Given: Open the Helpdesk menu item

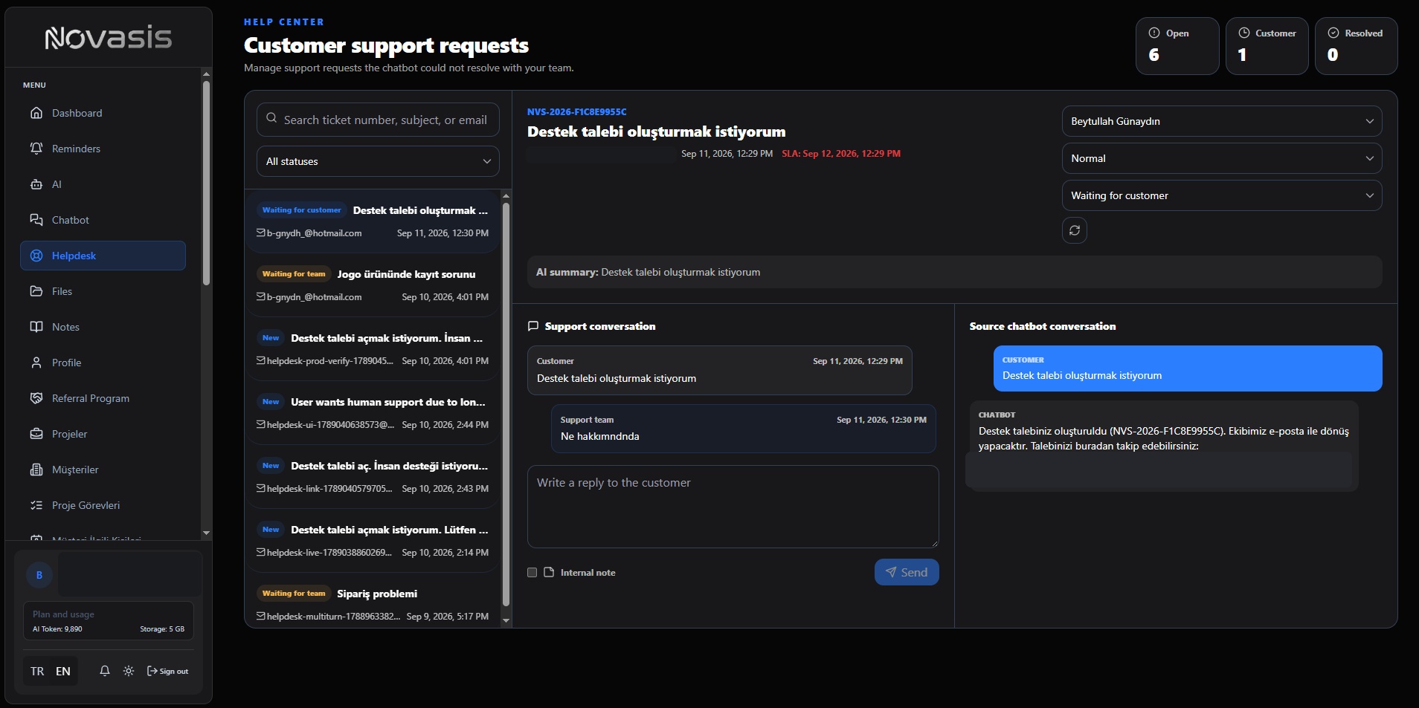Looking at the screenshot, I should tap(103, 256).
